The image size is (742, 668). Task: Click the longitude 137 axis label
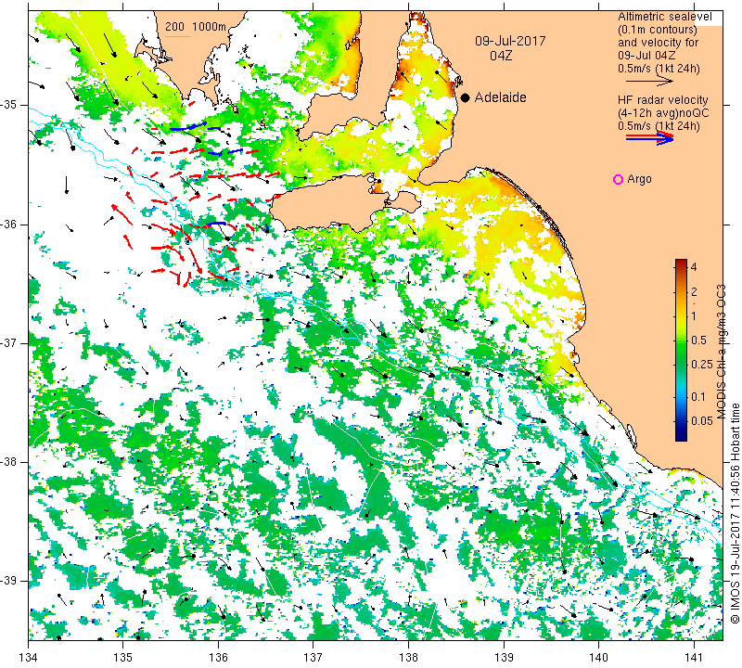click(313, 658)
